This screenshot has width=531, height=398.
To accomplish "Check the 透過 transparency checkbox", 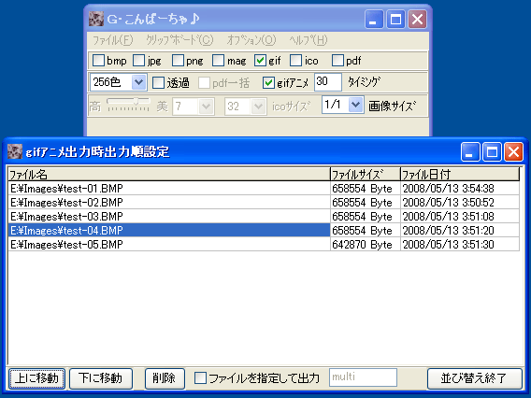I will 158,82.
